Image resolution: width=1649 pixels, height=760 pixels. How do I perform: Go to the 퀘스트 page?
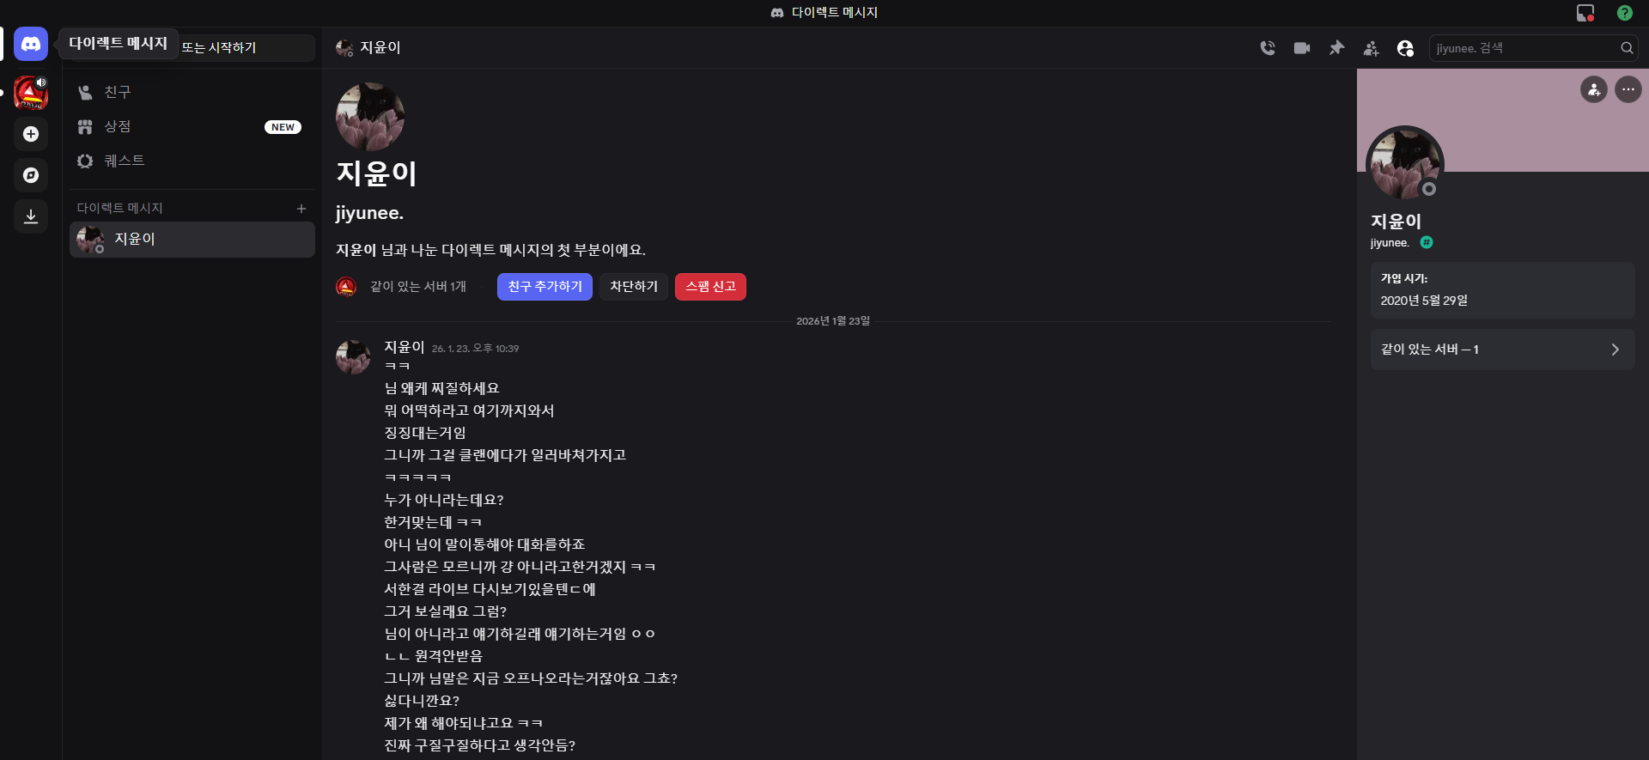[x=124, y=161]
